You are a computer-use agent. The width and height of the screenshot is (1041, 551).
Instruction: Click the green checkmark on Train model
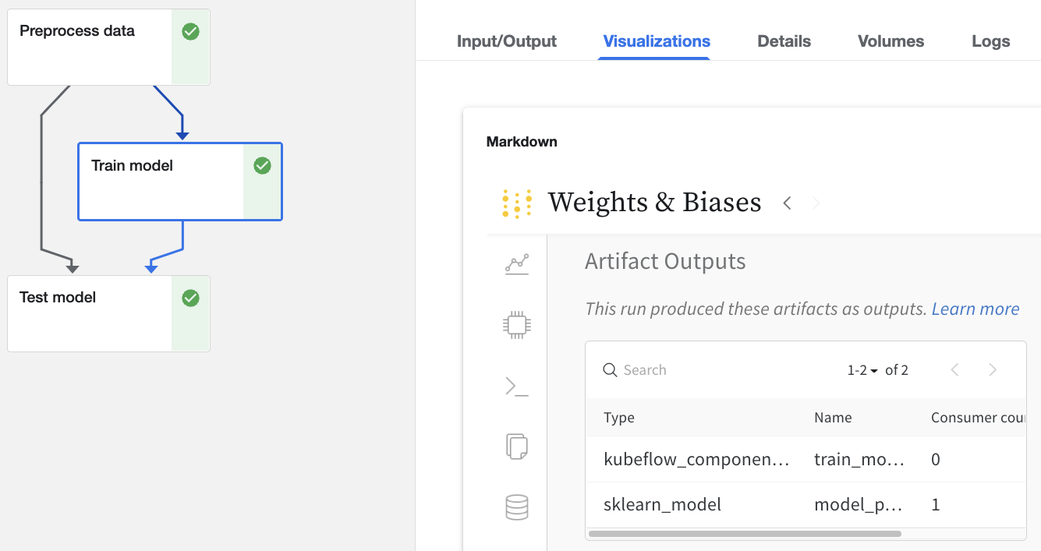tap(261, 165)
